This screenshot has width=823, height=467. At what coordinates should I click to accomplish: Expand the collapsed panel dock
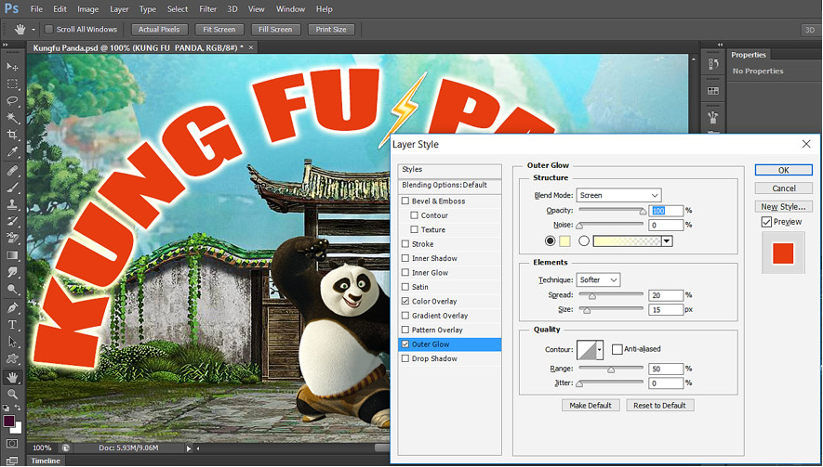(720, 45)
